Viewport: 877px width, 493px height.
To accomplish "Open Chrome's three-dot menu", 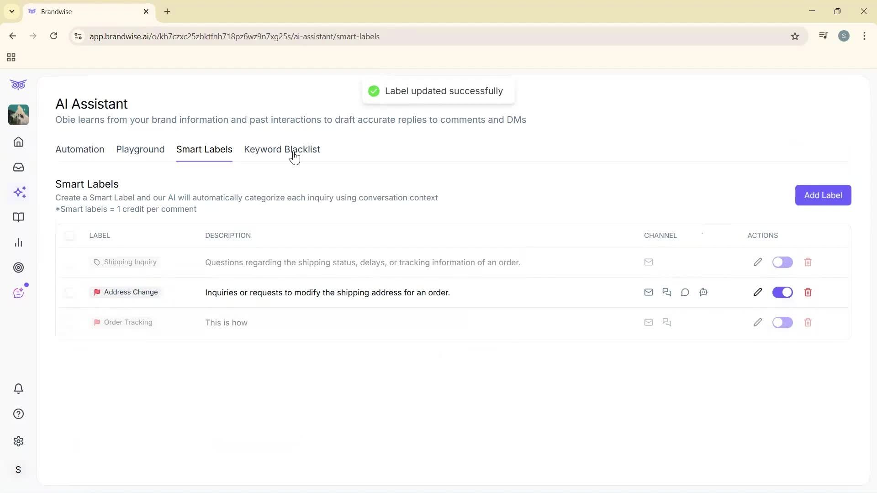I will click(x=864, y=36).
